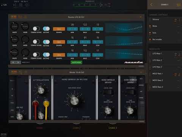Click RATE knob of LFO row three

(x=14, y=53)
